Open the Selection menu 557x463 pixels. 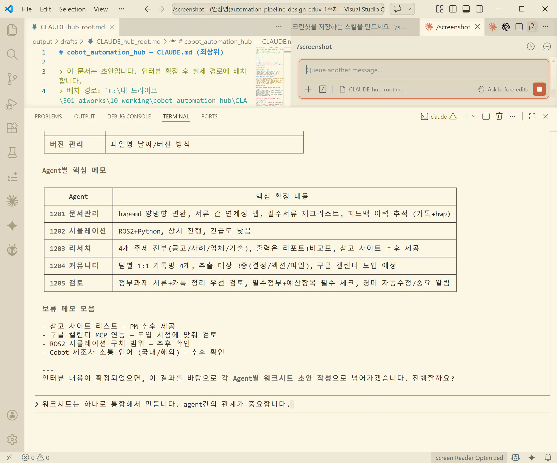(72, 9)
